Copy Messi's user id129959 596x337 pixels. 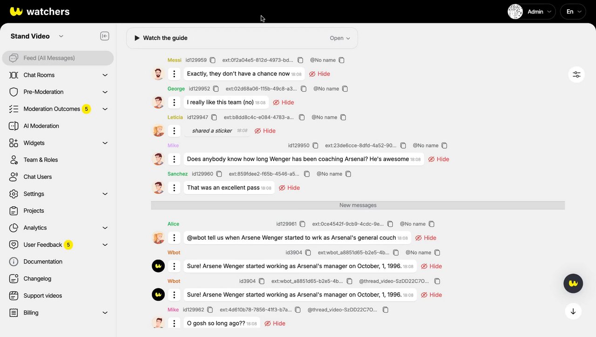click(x=213, y=60)
